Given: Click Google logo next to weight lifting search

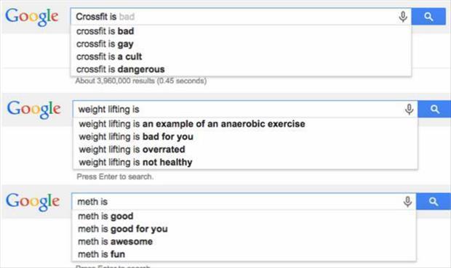Looking at the screenshot, I should pos(34,110).
